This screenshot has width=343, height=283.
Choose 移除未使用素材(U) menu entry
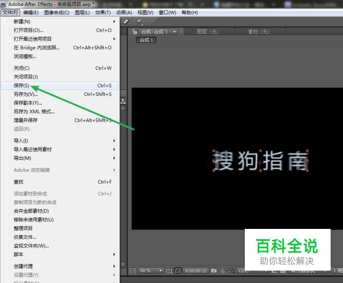(60, 219)
